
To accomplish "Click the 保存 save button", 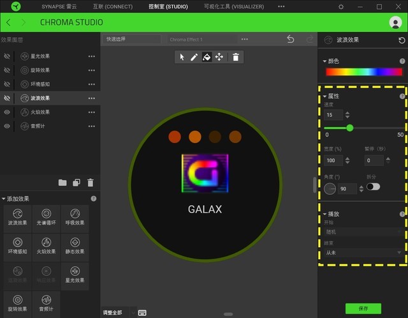I will (x=363, y=308).
